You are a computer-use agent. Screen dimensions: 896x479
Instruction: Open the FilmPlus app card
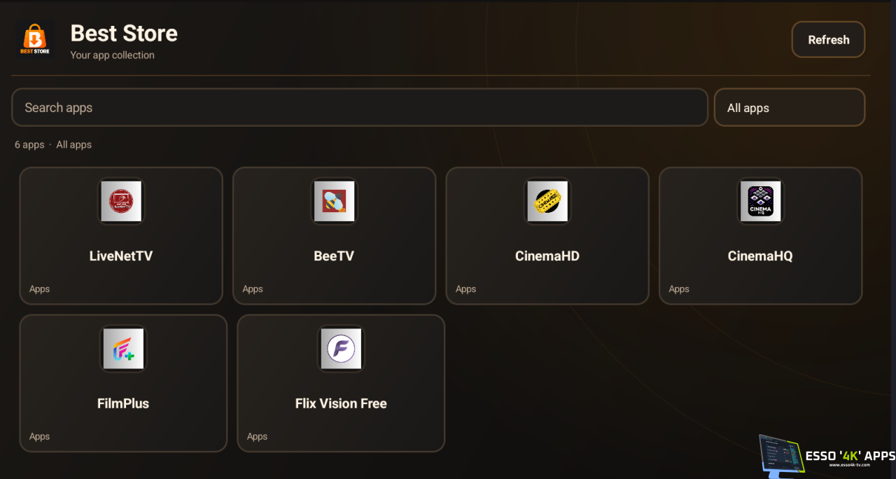123,383
